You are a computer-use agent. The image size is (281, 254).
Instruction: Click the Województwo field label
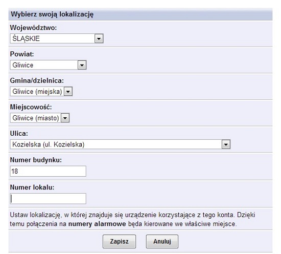pos(33,28)
